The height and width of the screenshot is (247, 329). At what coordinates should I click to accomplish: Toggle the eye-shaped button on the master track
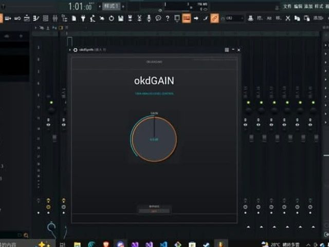click(x=48, y=125)
